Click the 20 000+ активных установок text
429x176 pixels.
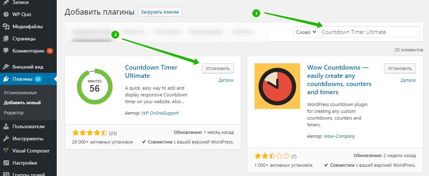click(x=102, y=142)
